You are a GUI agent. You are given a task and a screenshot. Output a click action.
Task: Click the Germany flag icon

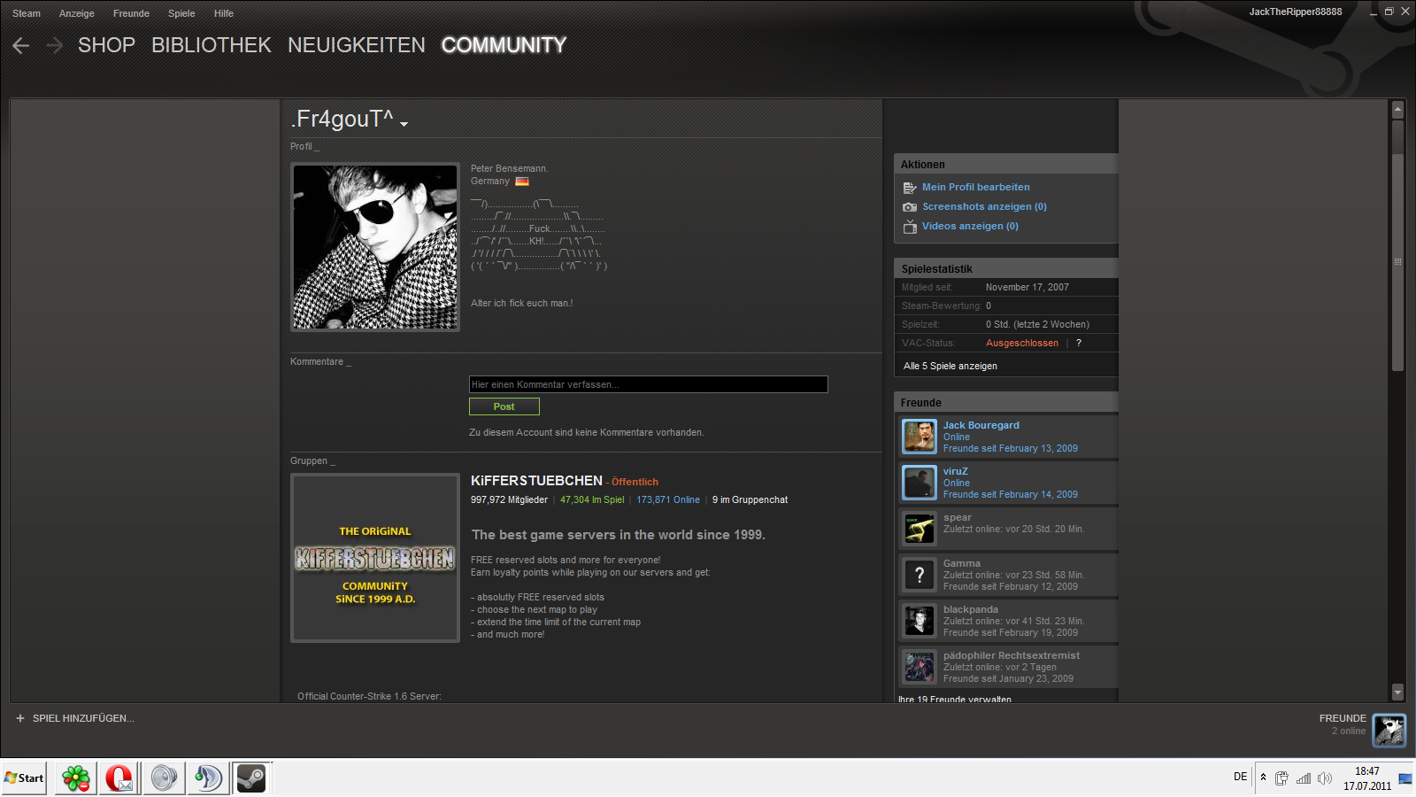[522, 182]
